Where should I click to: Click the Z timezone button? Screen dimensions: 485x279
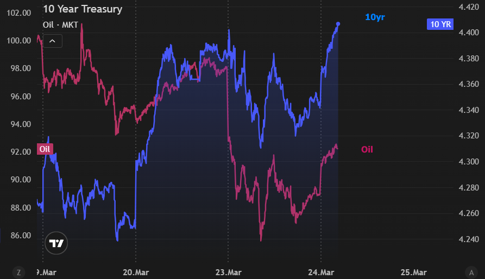coord(18,272)
